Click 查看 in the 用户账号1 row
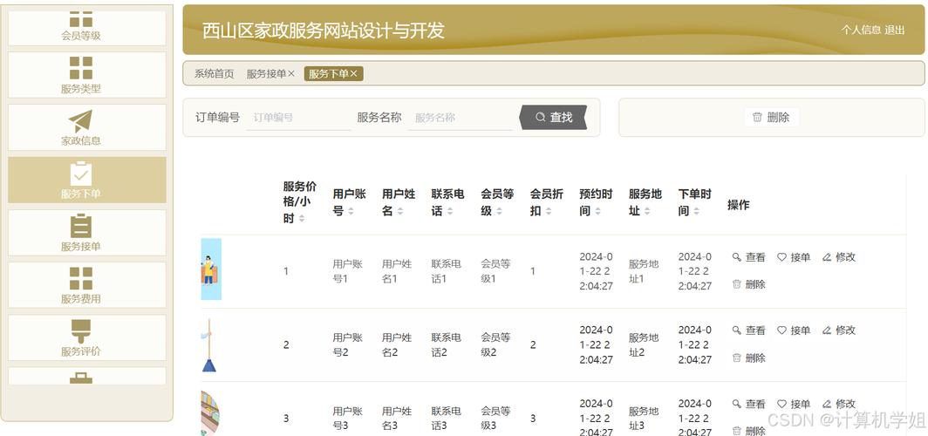 tap(748, 257)
